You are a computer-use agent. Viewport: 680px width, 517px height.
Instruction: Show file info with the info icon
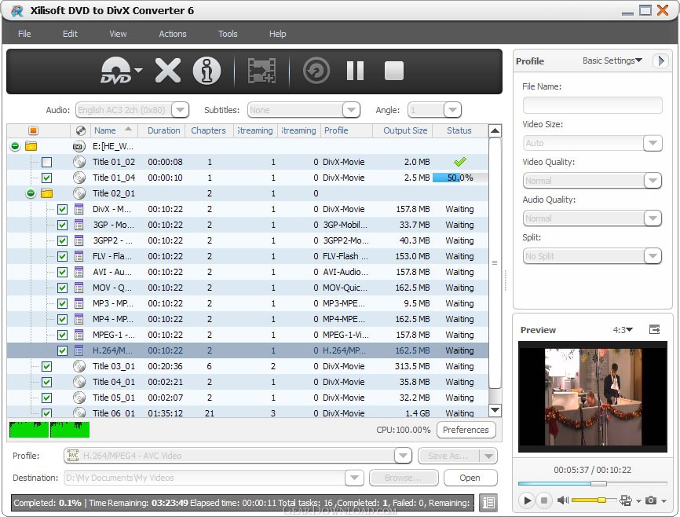[207, 71]
